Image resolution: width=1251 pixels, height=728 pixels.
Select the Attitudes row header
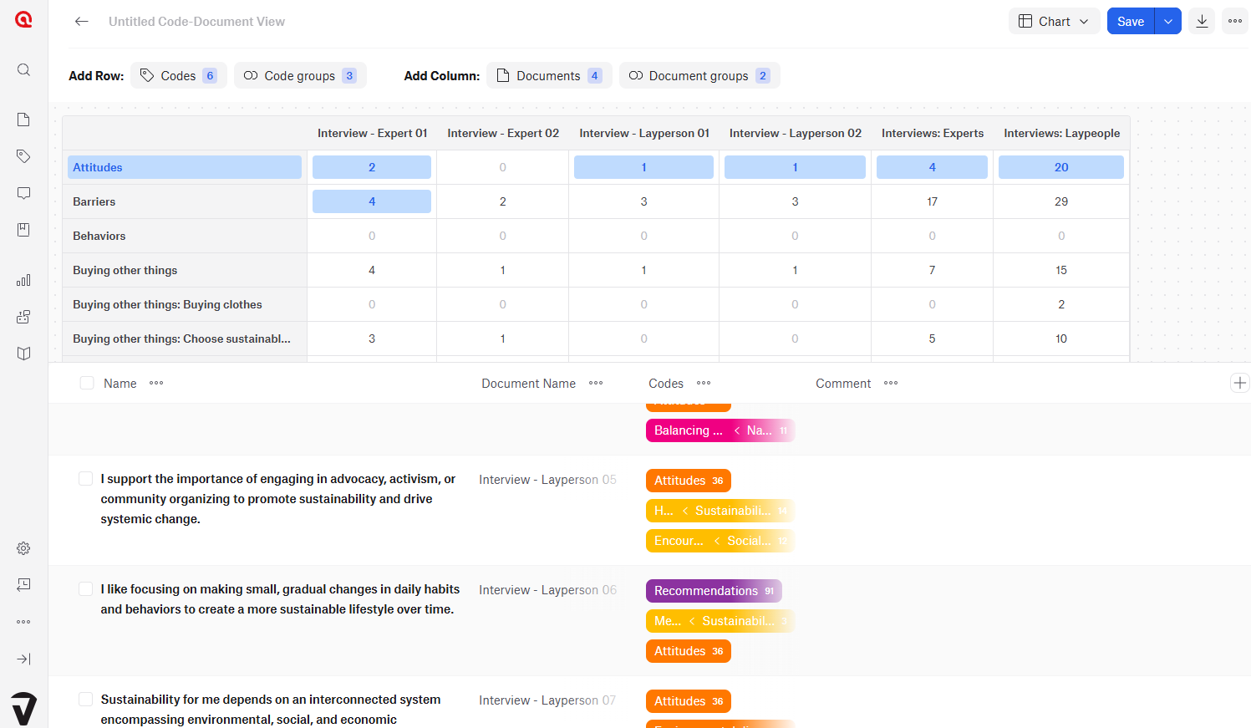click(185, 167)
